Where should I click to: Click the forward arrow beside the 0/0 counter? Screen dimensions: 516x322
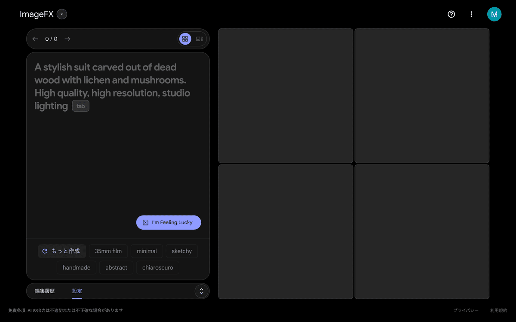point(68,39)
